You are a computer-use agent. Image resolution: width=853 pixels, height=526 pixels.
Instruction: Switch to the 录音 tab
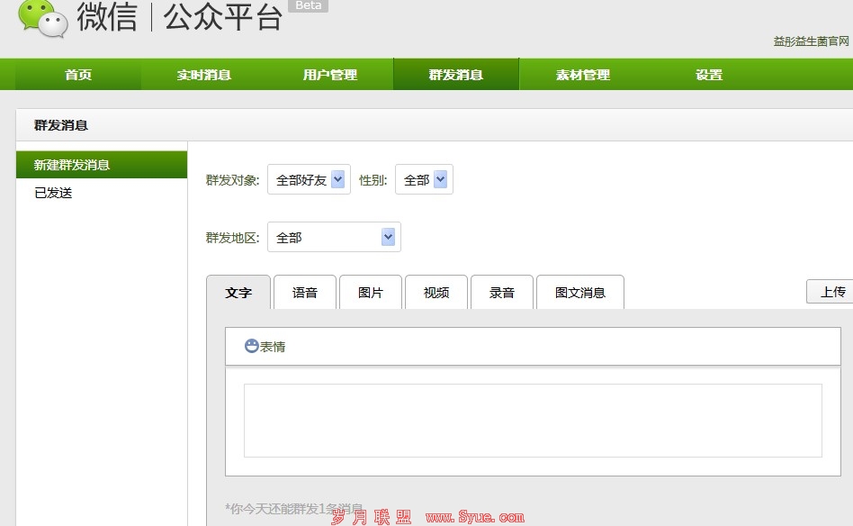[x=502, y=293]
